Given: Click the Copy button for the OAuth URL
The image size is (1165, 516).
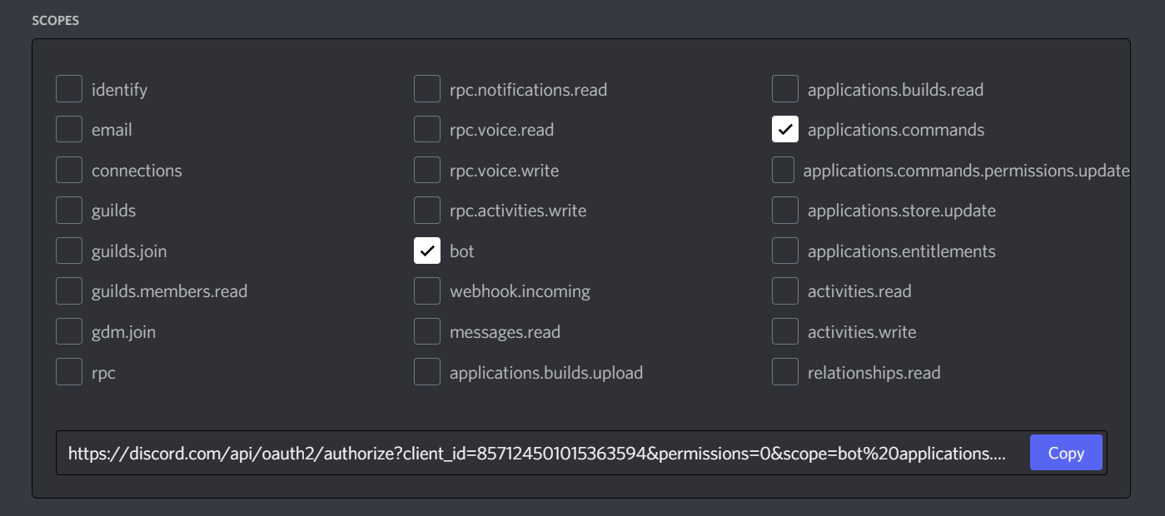Looking at the screenshot, I should 1066,453.
